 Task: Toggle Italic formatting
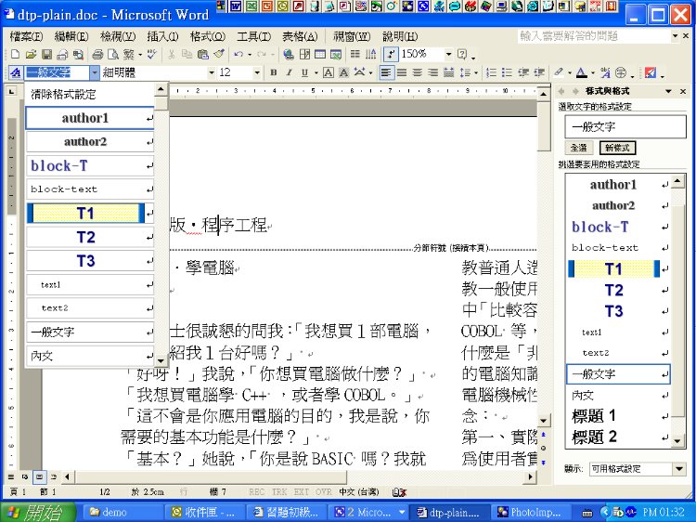click(289, 72)
